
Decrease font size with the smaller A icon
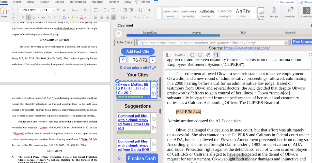click(x=65, y=10)
